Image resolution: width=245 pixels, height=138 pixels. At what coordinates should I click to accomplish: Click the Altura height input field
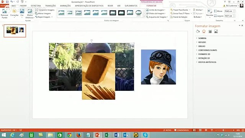(x=229, y=11)
